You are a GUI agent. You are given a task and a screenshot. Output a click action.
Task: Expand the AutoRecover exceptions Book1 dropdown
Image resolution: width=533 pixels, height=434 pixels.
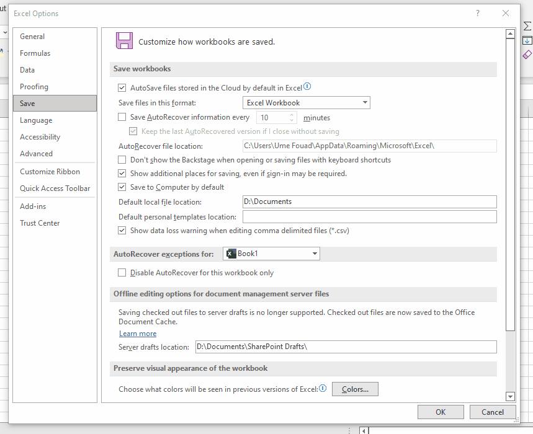click(271, 254)
